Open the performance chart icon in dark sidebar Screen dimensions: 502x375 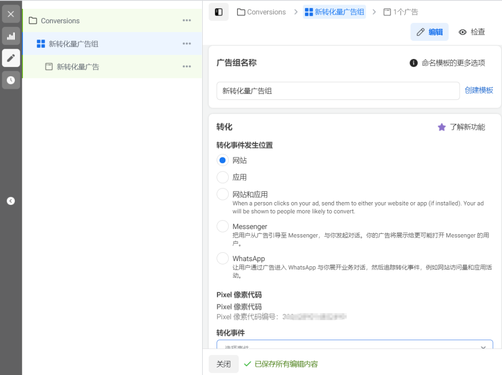(x=11, y=36)
